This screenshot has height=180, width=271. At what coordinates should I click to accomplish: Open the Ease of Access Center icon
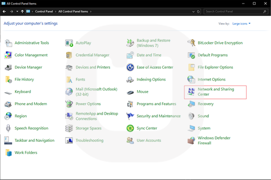point(130,67)
